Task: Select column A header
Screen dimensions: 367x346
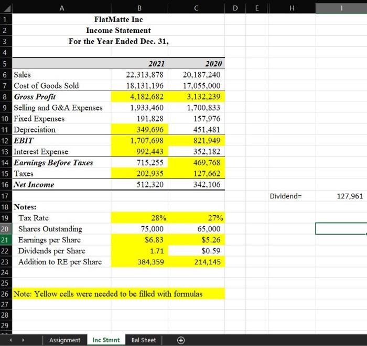Action: point(62,8)
